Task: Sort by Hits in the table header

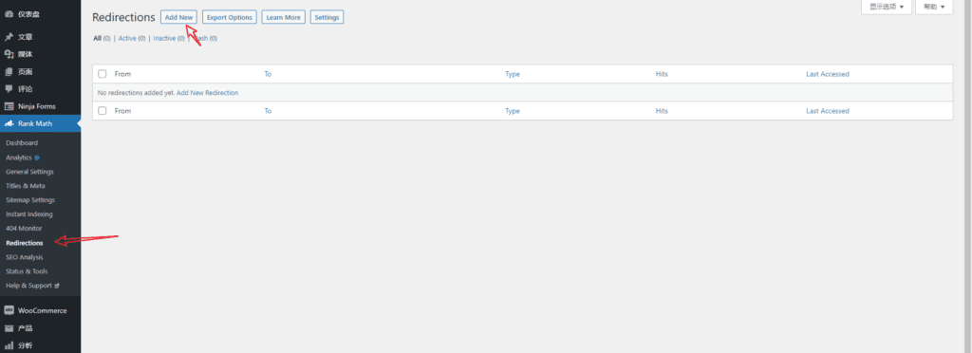Action: click(662, 74)
